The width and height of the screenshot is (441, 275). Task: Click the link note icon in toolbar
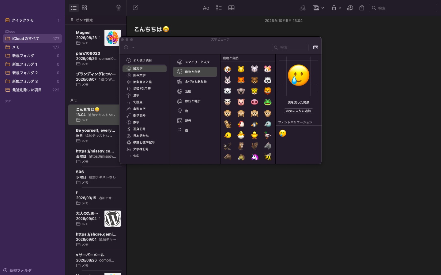click(x=303, y=8)
